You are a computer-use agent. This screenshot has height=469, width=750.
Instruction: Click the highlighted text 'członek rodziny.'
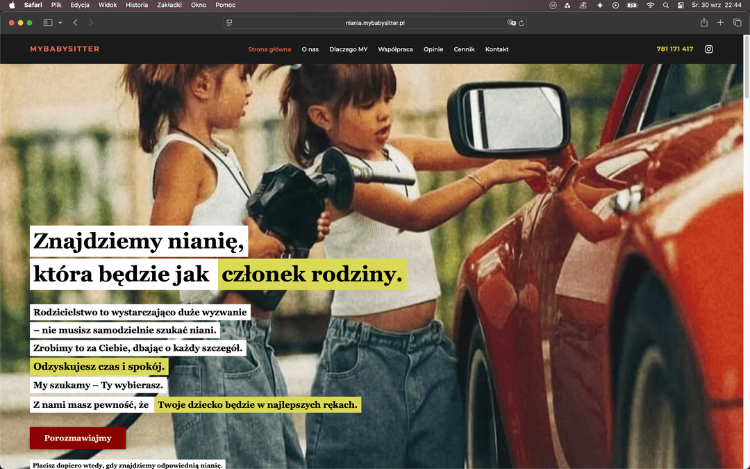point(312,274)
